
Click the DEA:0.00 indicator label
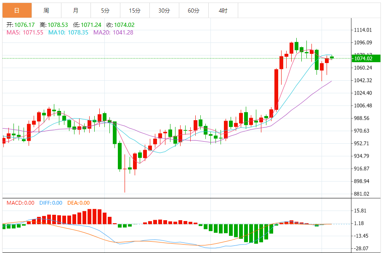click(x=78, y=203)
